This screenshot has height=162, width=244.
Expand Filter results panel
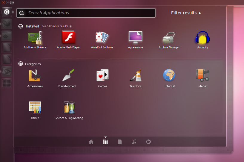point(186,13)
